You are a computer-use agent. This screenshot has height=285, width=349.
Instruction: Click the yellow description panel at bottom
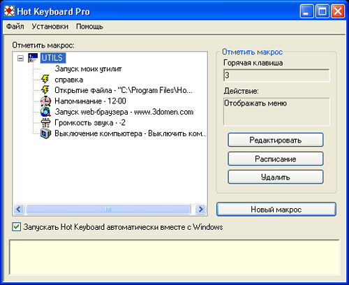(x=174, y=257)
